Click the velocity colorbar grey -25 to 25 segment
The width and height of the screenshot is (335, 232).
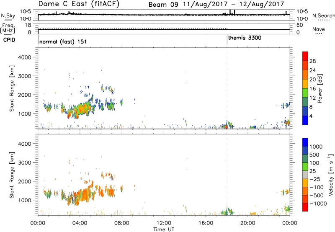[305, 175]
